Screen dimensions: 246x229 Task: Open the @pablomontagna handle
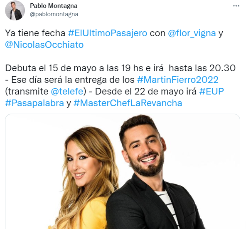(x=54, y=14)
